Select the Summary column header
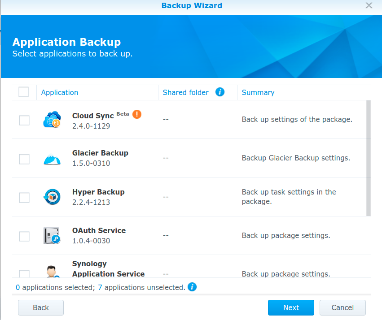Viewport: 382px width, 320px height. [x=258, y=92]
